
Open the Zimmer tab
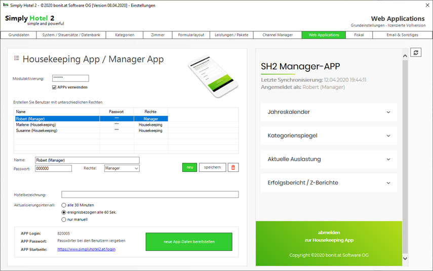(158, 35)
